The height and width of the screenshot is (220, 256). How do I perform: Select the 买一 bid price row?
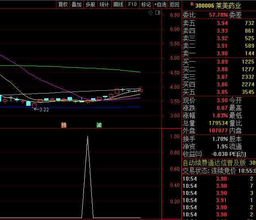pyautogui.click(x=219, y=62)
